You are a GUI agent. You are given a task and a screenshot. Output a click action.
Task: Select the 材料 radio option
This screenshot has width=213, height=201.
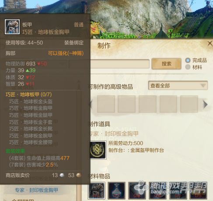click(188, 67)
